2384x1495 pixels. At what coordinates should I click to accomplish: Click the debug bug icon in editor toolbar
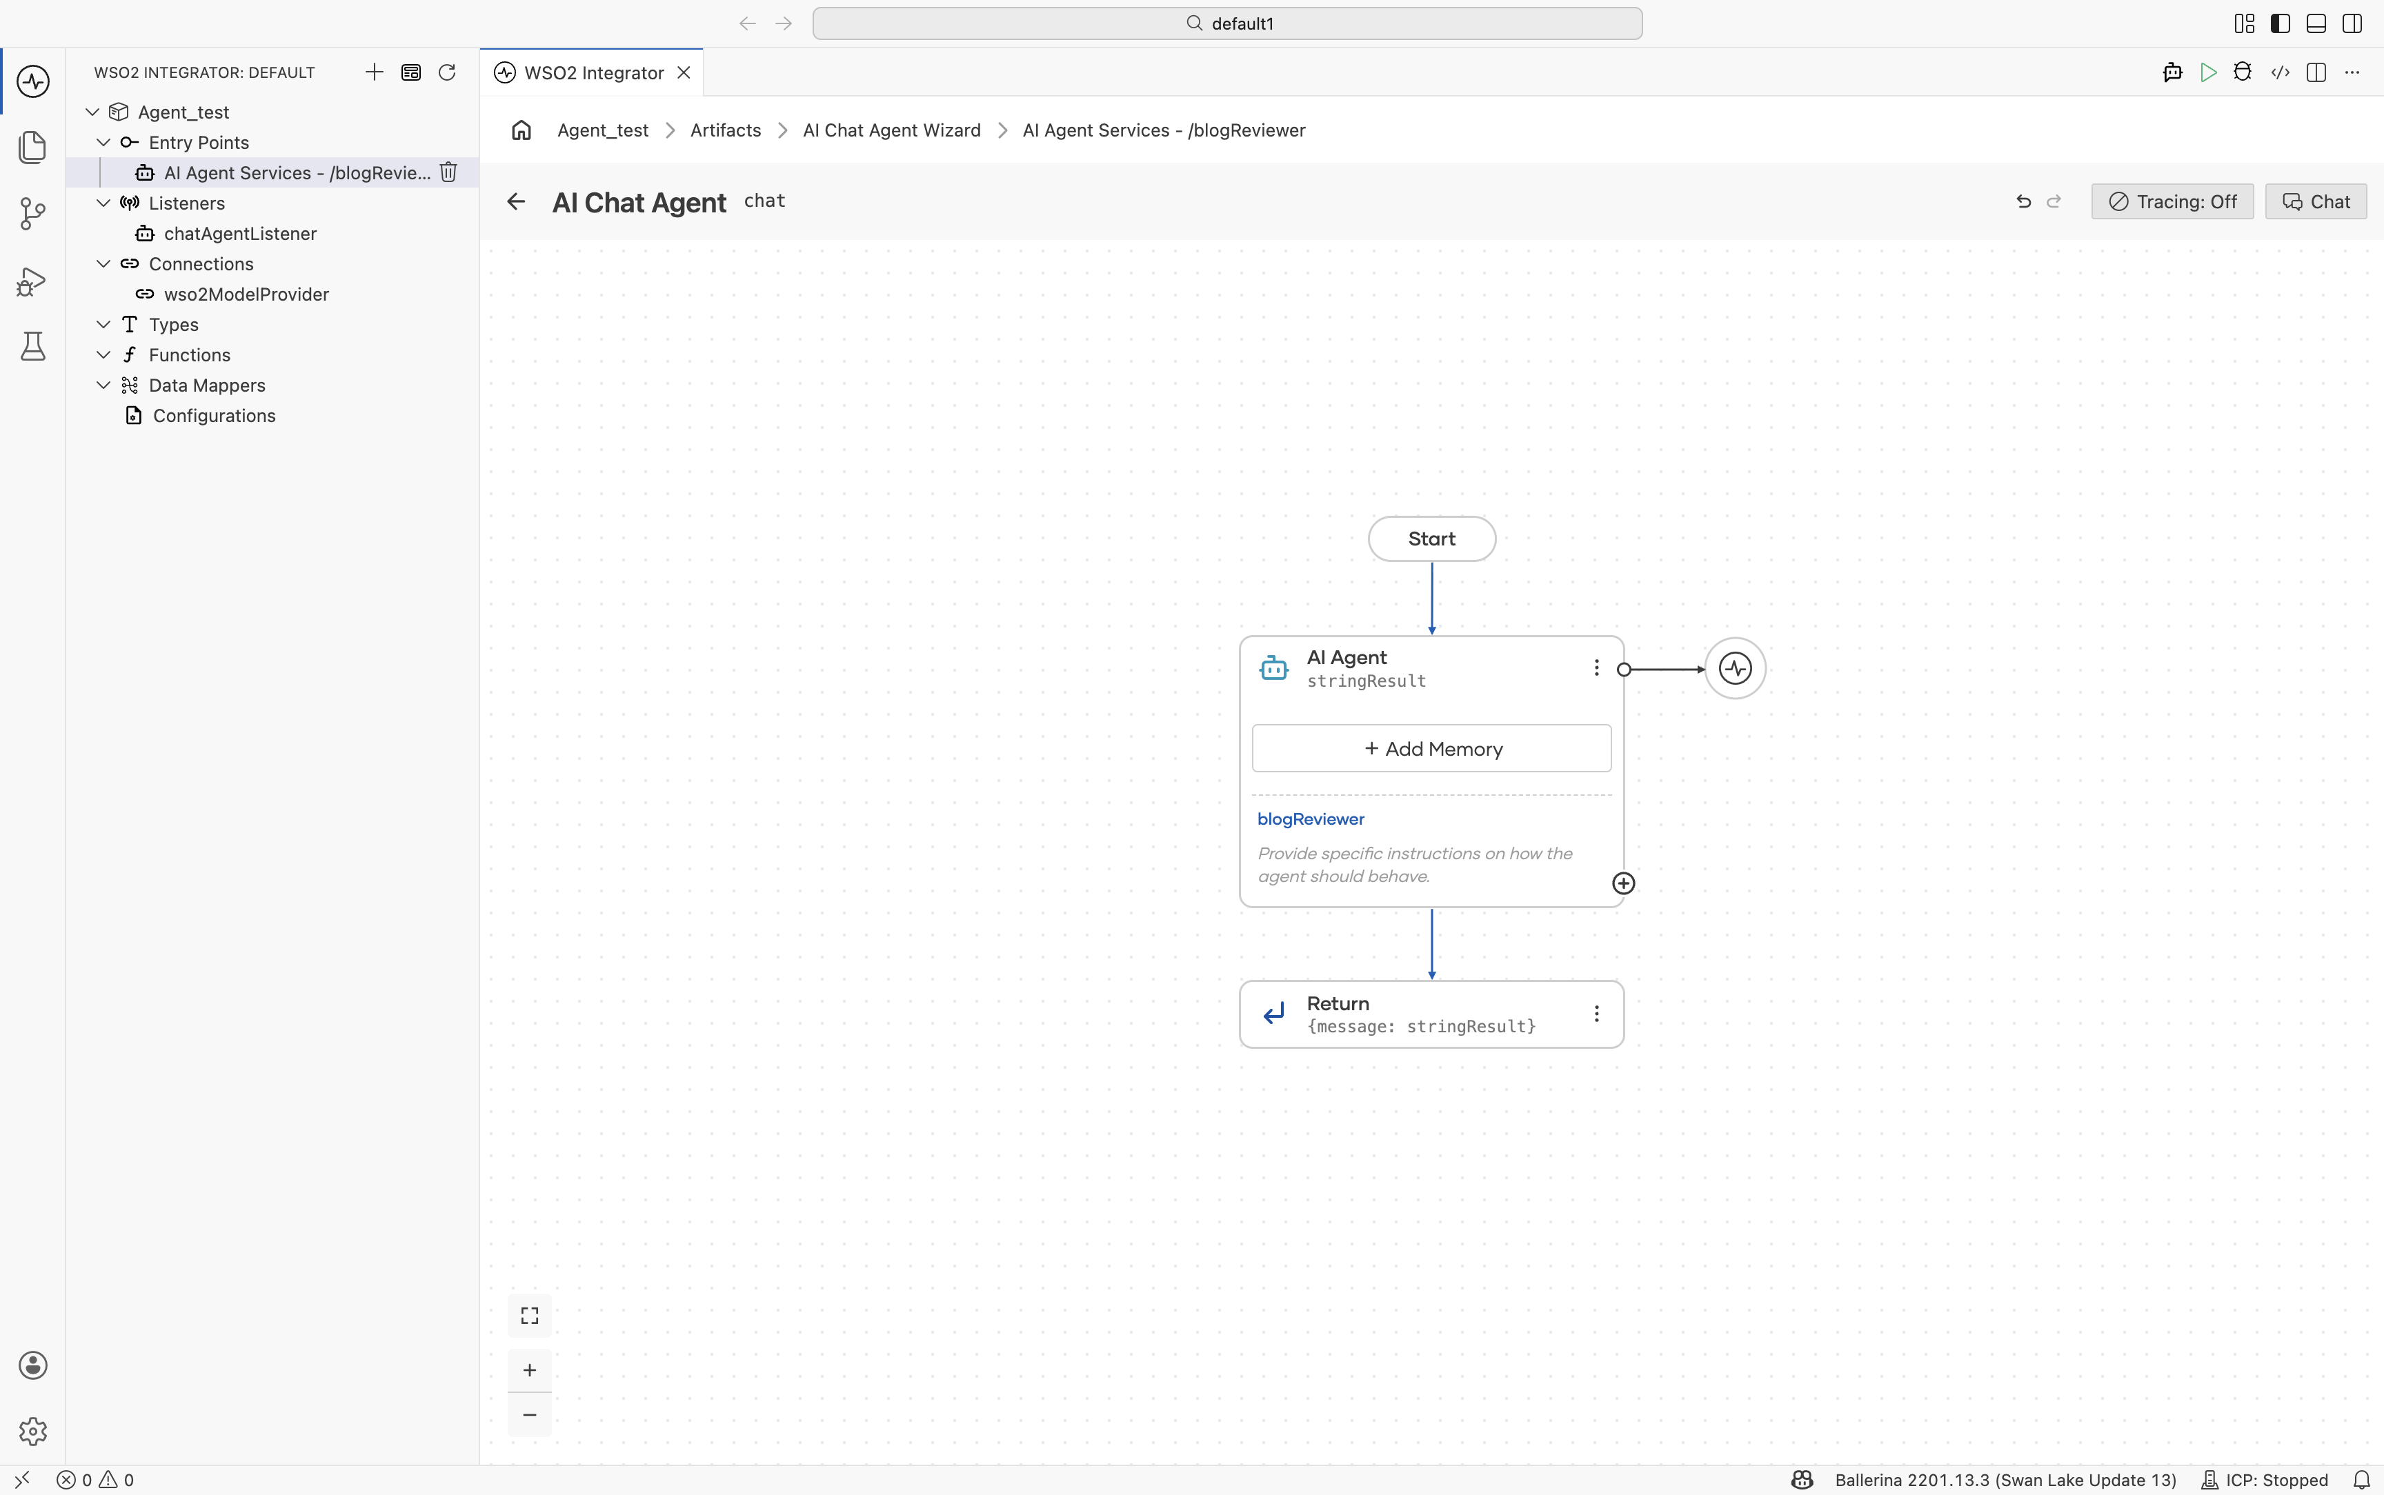pos(2243,72)
